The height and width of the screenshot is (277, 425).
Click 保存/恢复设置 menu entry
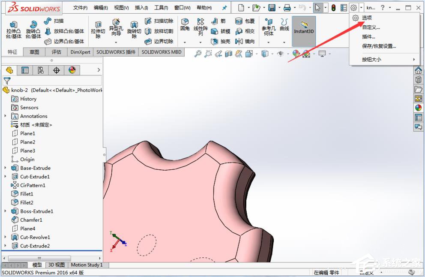[x=380, y=47]
